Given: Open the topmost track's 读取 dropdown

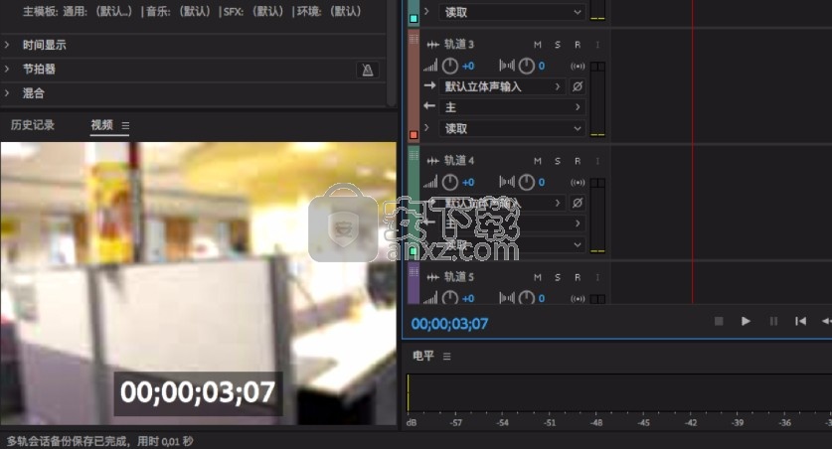Looking at the screenshot, I should [x=512, y=12].
